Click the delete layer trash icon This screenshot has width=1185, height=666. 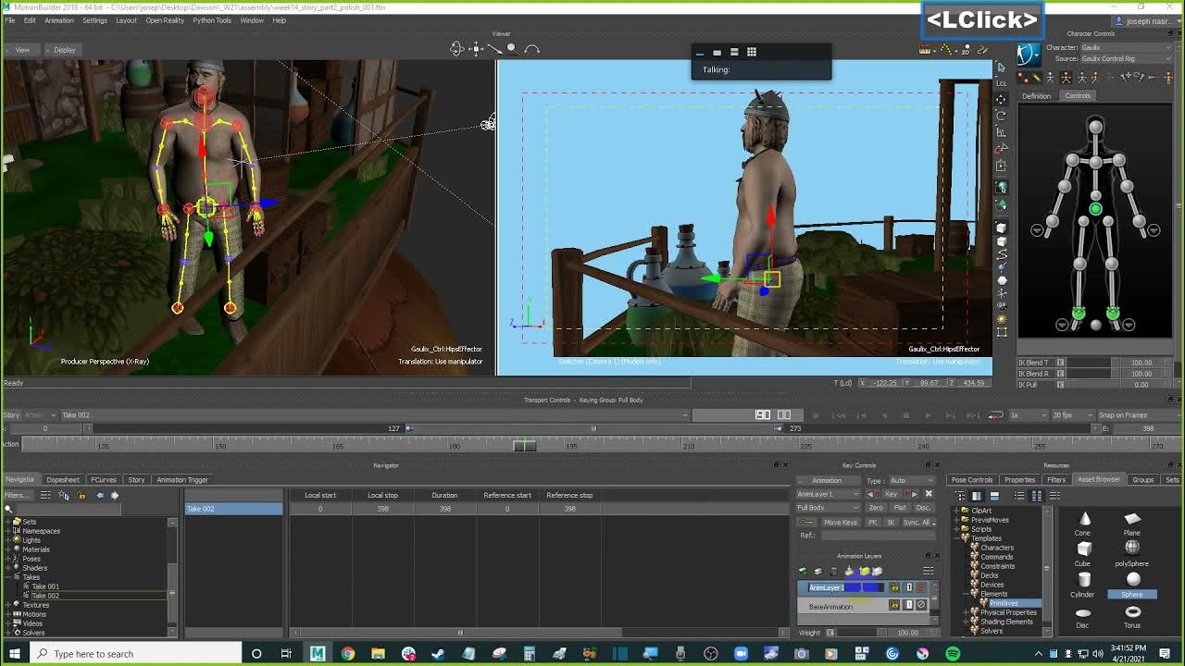point(833,571)
